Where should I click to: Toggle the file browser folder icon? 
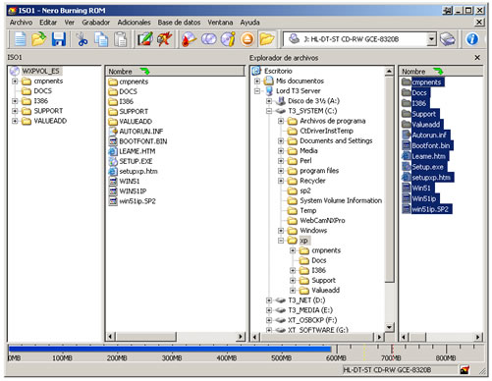click(x=267, y=39)
